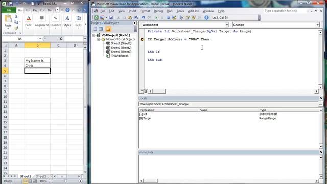
Task: Select Sheet1 (Sheet1) in project tree
Action: [121, 43]
